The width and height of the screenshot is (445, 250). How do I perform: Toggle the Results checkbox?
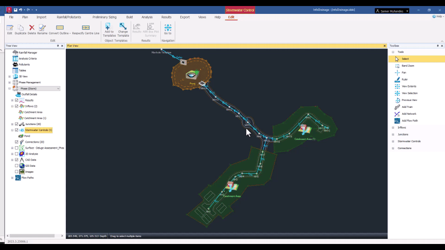pos(17,100)
